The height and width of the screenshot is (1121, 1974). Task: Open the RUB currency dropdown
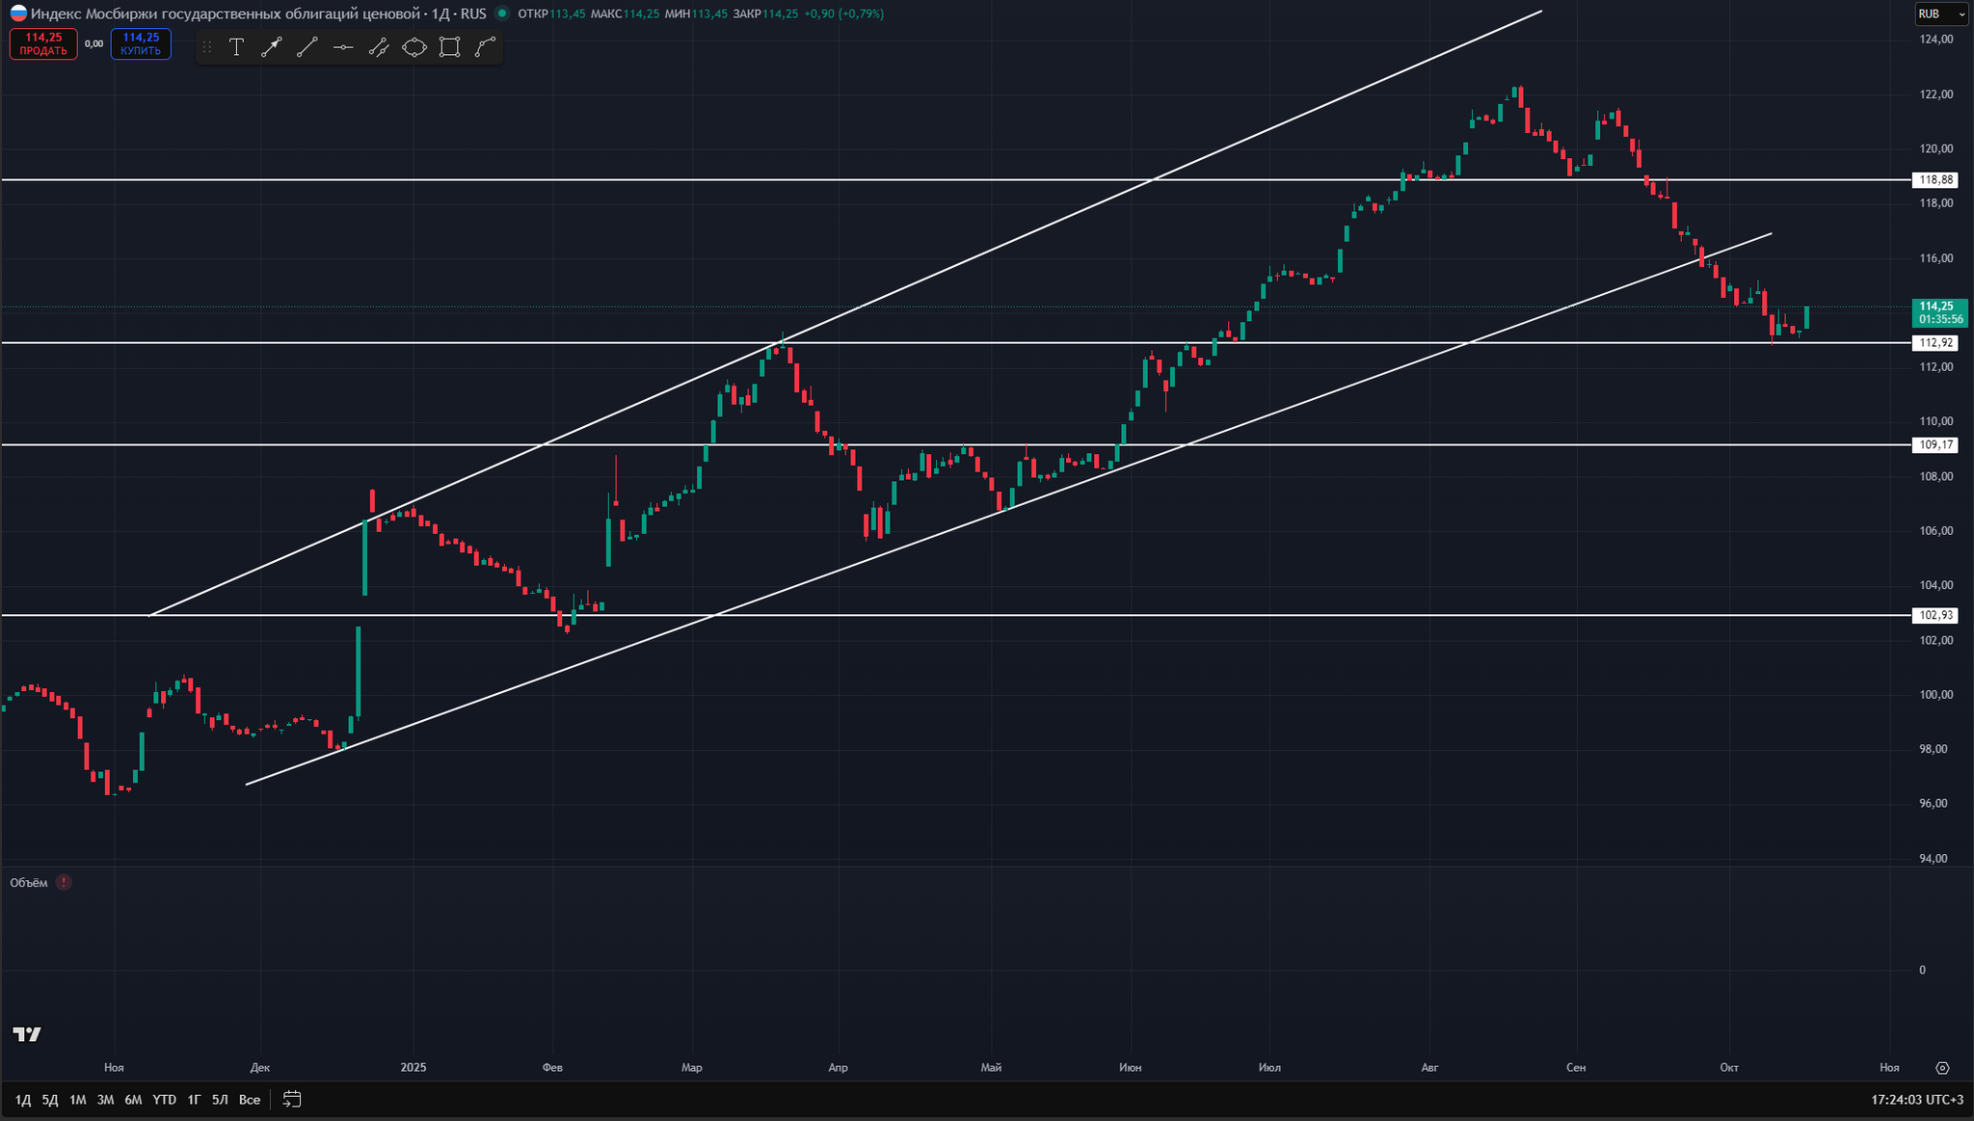click(x=1942, y=14)
